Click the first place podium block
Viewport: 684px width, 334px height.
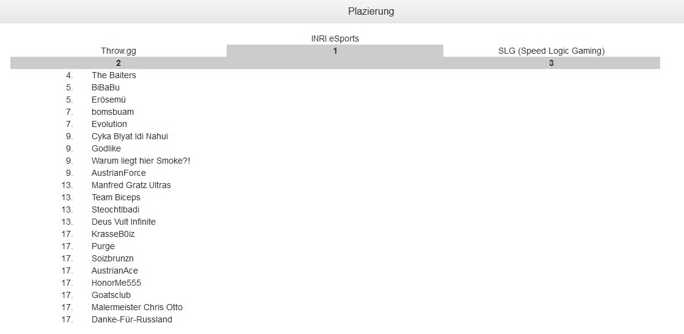coord(335,51)
